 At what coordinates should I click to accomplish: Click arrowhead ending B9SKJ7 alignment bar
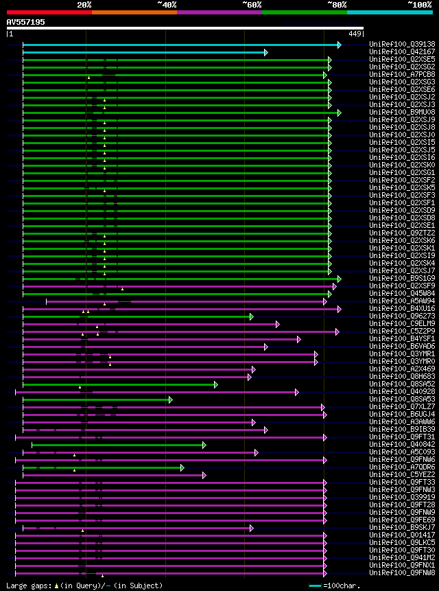point(252,528)
